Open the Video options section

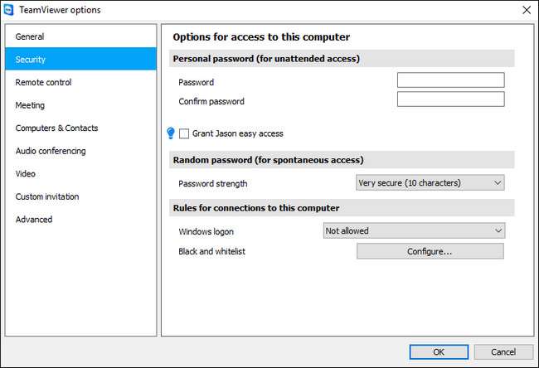click(26, 174)
